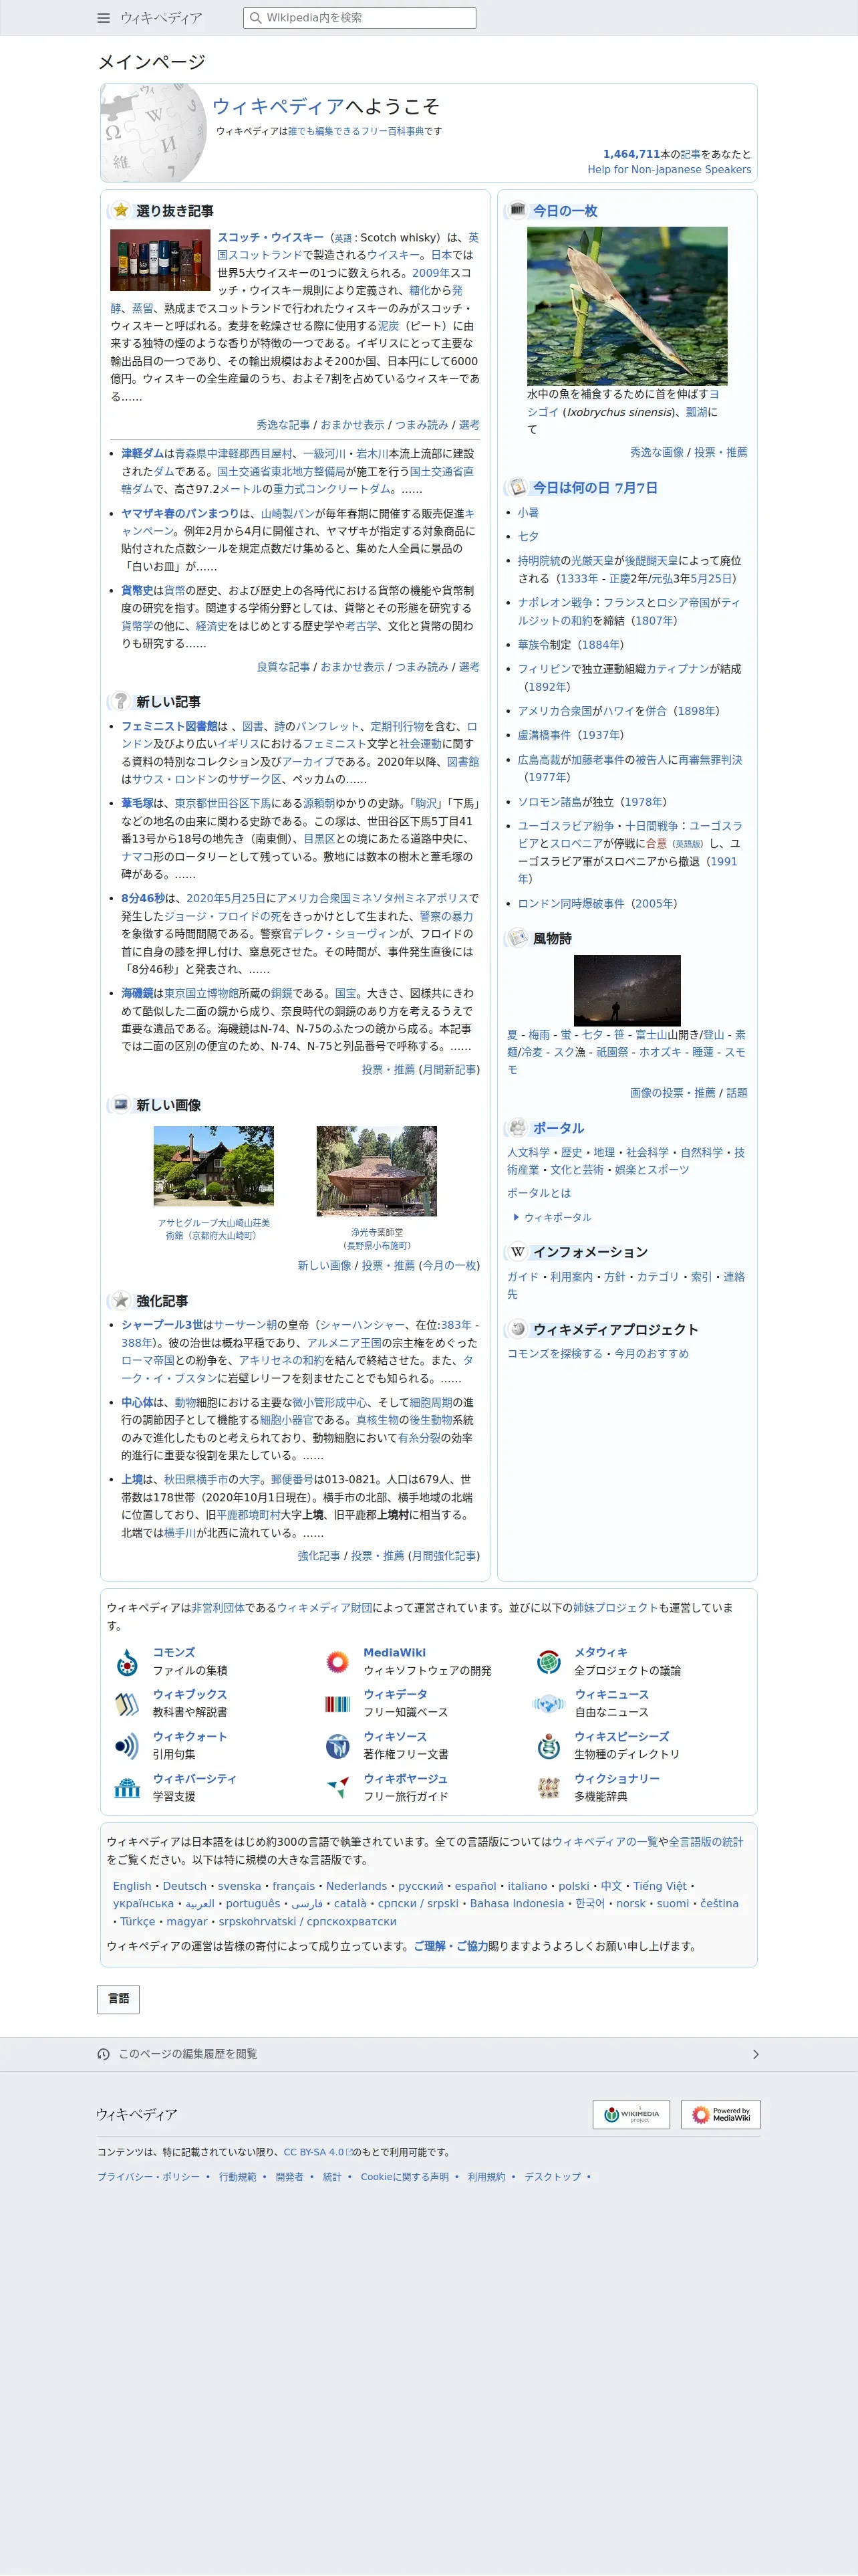Open the Wikibooks icon
858x2576 pixels.
point(127,1704)
